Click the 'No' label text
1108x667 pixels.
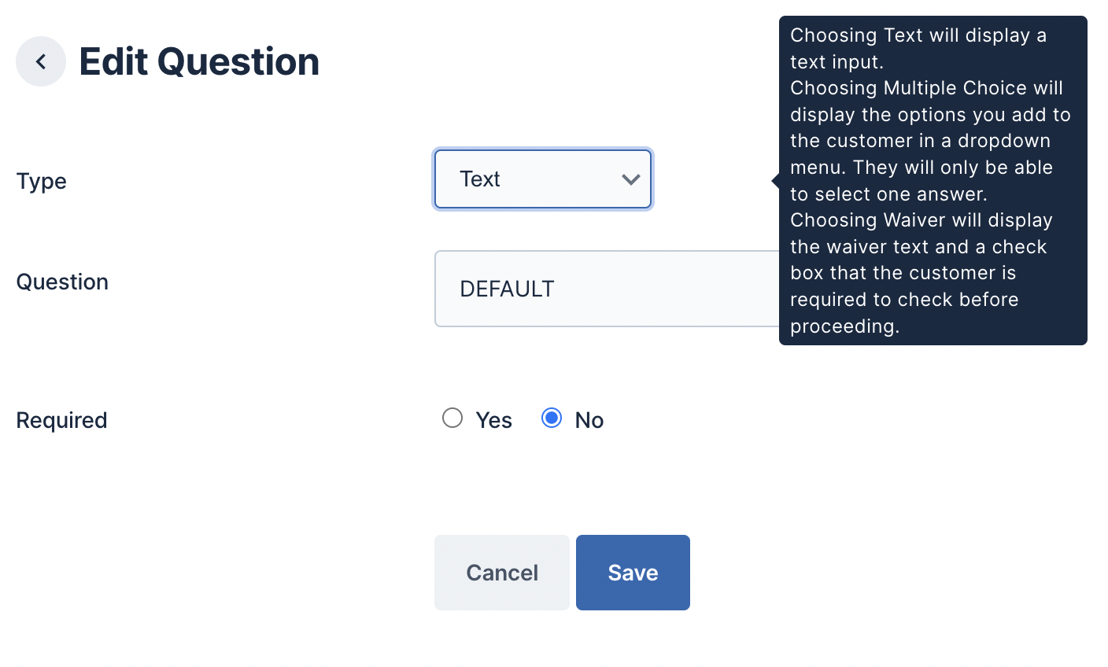click(589, 420)
